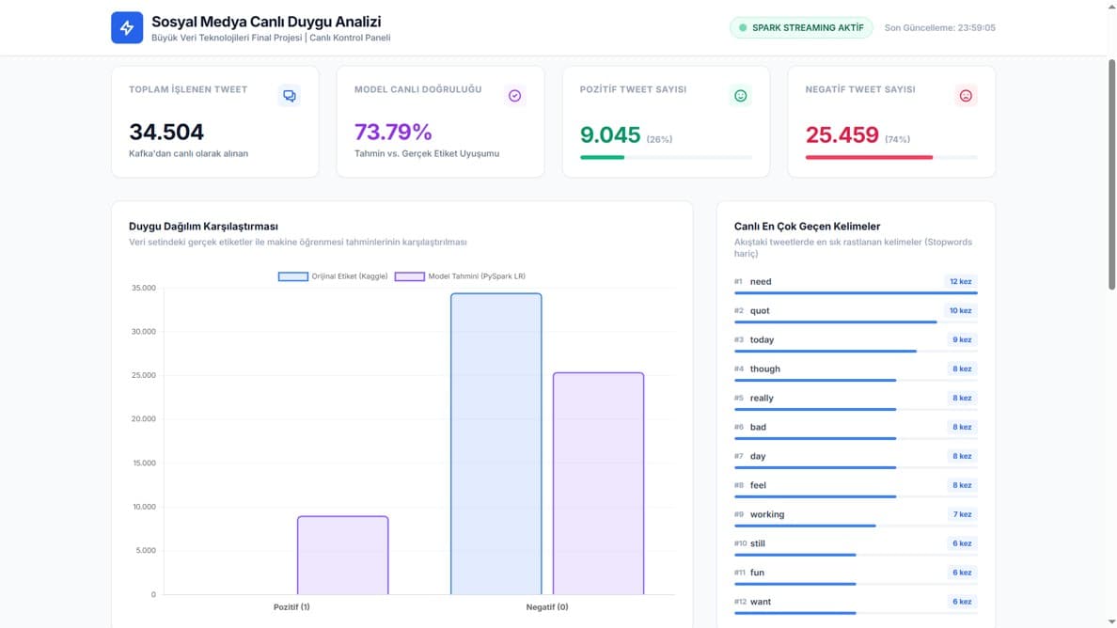Toggle the Model Tahmini (PySpark LR) legend series
Screen dimensions: 1117x628
(x=460, y=276)
